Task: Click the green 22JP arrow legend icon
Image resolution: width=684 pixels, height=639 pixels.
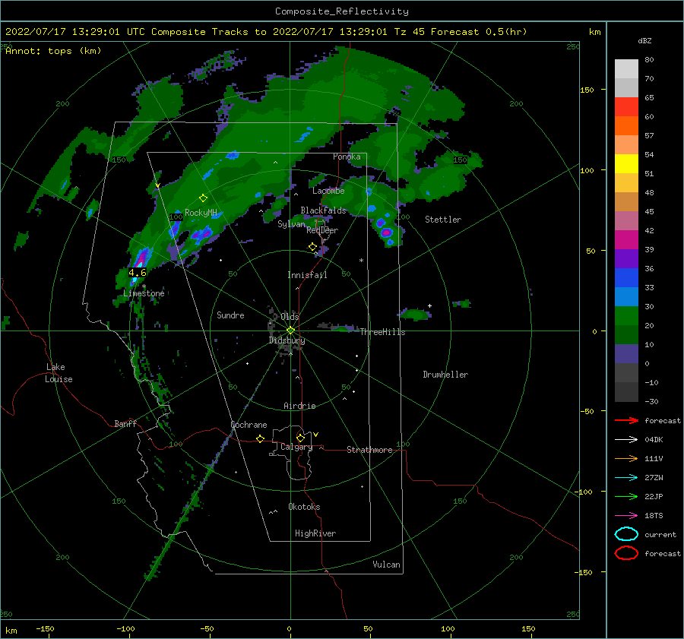Action: (x=626, y=496)
